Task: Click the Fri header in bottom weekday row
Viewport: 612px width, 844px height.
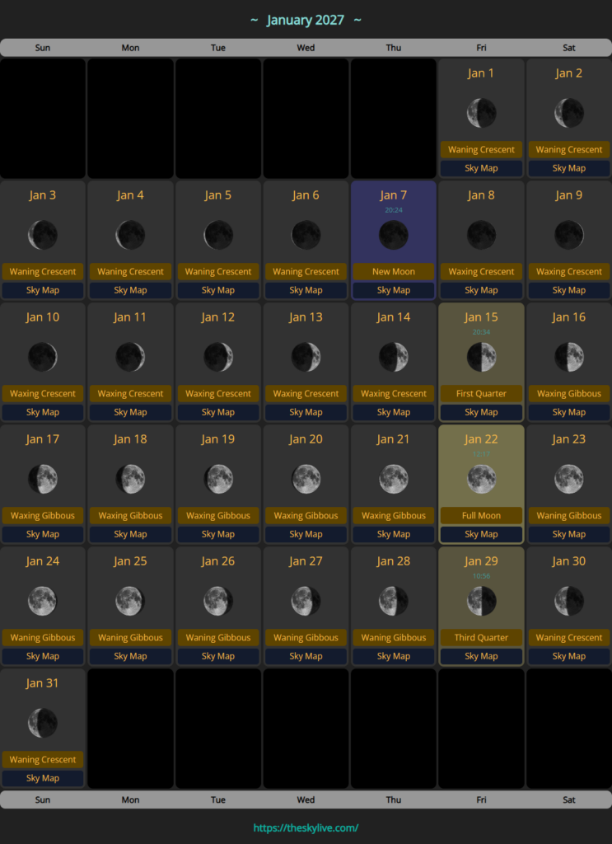Action: coord(481,799)
